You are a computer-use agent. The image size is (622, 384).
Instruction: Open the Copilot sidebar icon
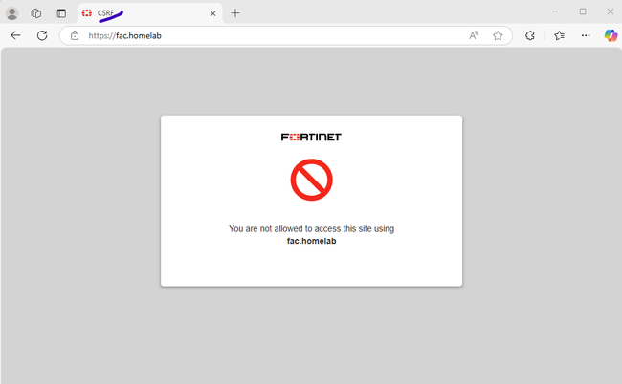611,35
